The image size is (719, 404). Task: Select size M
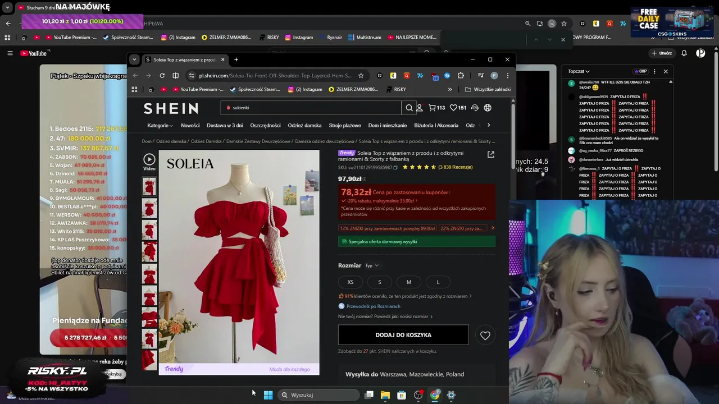point(409,282)
